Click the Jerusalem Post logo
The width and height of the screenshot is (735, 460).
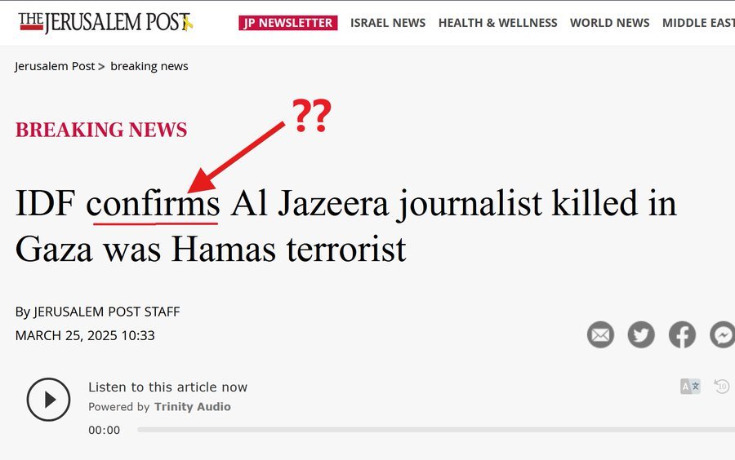pos(105,23)
